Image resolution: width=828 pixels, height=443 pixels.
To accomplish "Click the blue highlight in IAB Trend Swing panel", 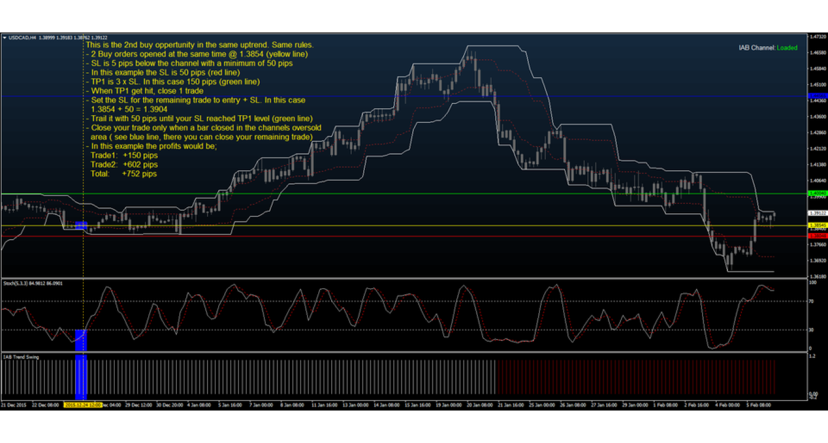I will (81, 377).
